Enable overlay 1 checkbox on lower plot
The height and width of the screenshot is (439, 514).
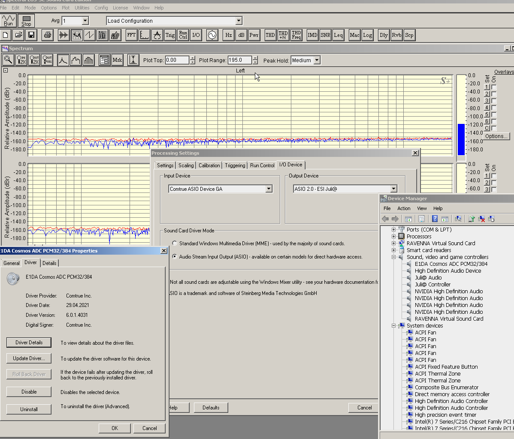(x=494, y=176)
